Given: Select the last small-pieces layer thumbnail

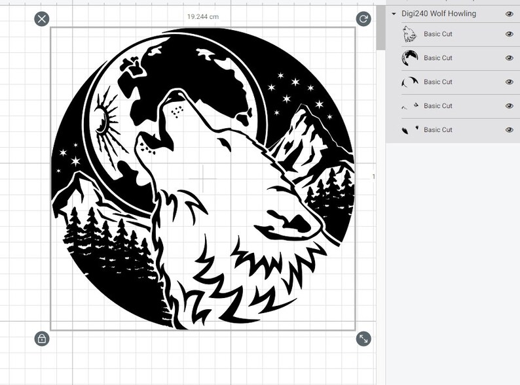Looking at the screenshot, I should point(410,130).
